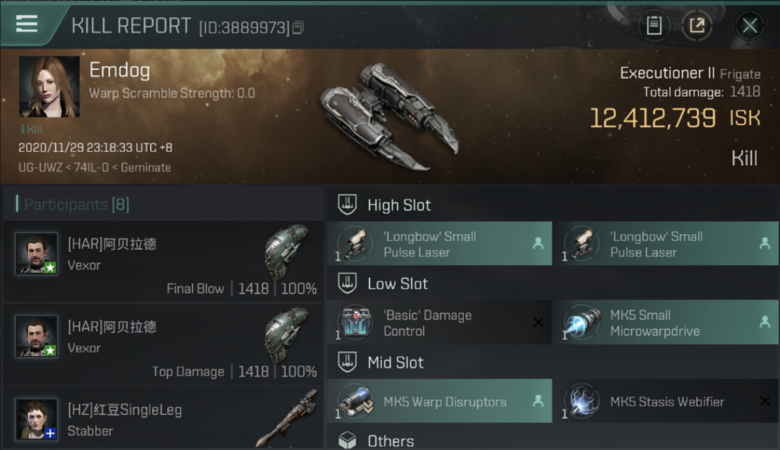Open the clipboard report icon
This screenshot has height=450, width=780.
(654, 25)
